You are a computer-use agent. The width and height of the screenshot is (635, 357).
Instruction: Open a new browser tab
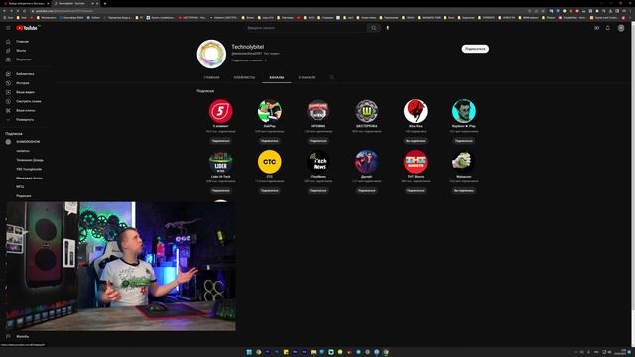[x=105, y=3]
